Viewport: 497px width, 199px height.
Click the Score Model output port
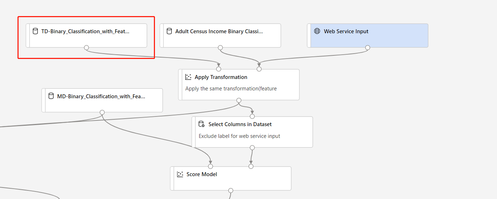pyautogui.click(x=231, y=190)
